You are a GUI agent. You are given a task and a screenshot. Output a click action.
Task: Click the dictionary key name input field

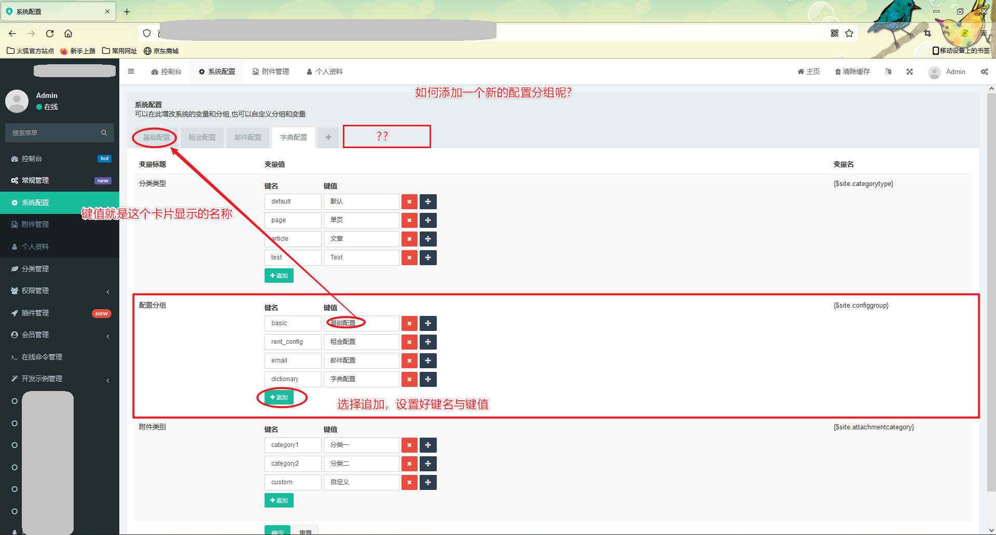pos(293,379)
